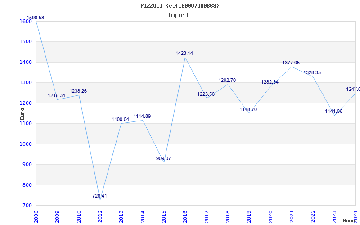The height and width of the screenshot is (225, 360).
Task: Click the Anno x-axis label
Action: click(349, 221)
